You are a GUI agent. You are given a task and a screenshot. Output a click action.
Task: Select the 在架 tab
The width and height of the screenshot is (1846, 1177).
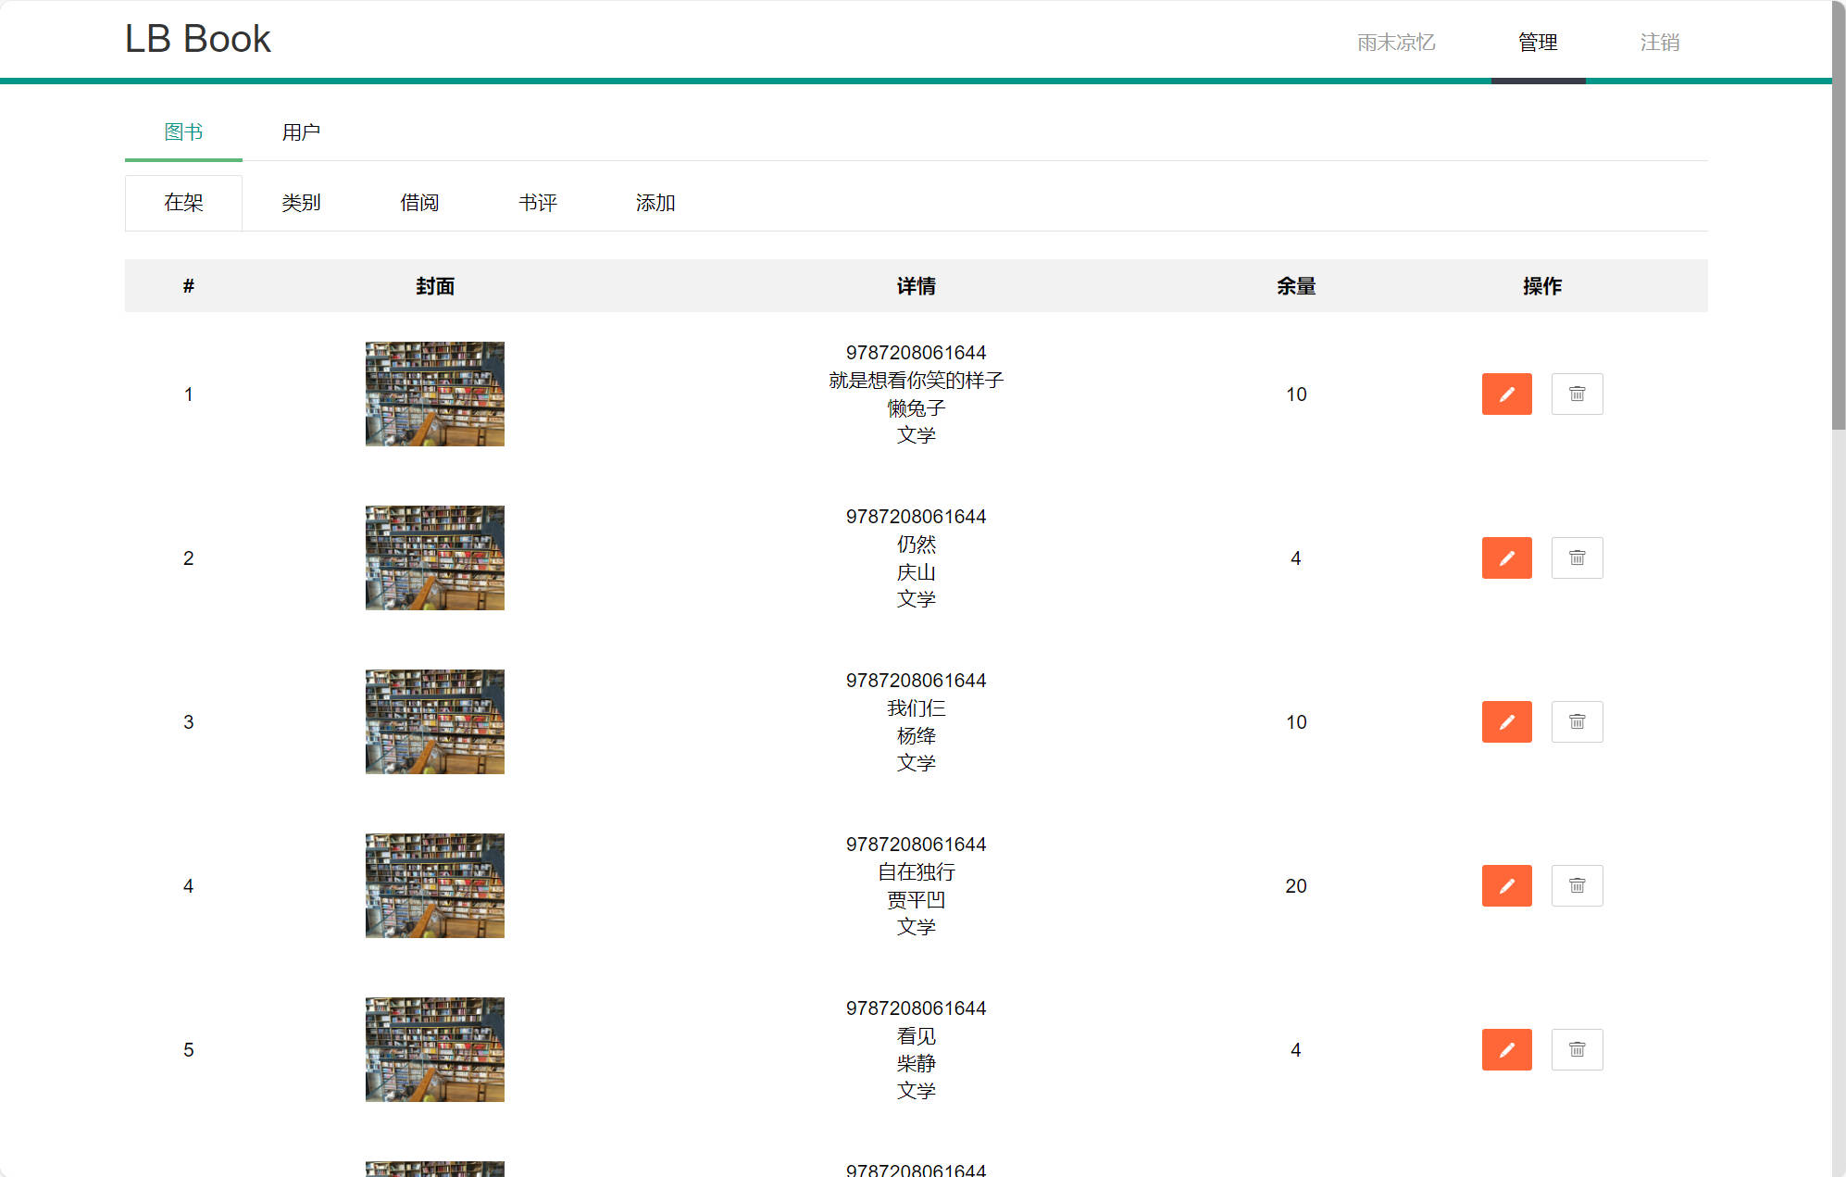pyautogui.click(x=182, y=202)
